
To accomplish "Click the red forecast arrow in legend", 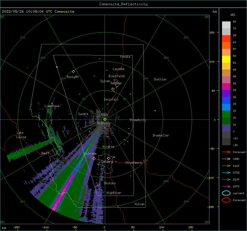I will coord(226,152).
